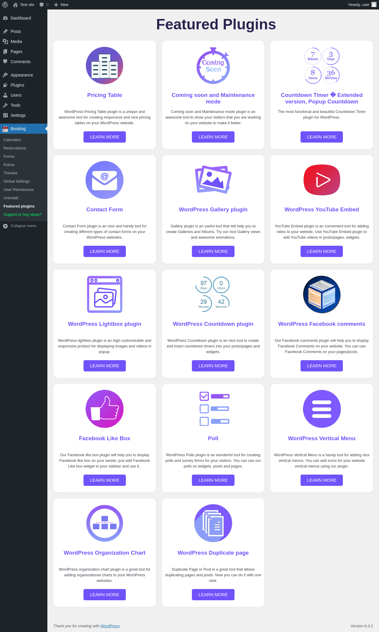
Task: Click Learn More for Pricing Table
Action: pos(105,137)
